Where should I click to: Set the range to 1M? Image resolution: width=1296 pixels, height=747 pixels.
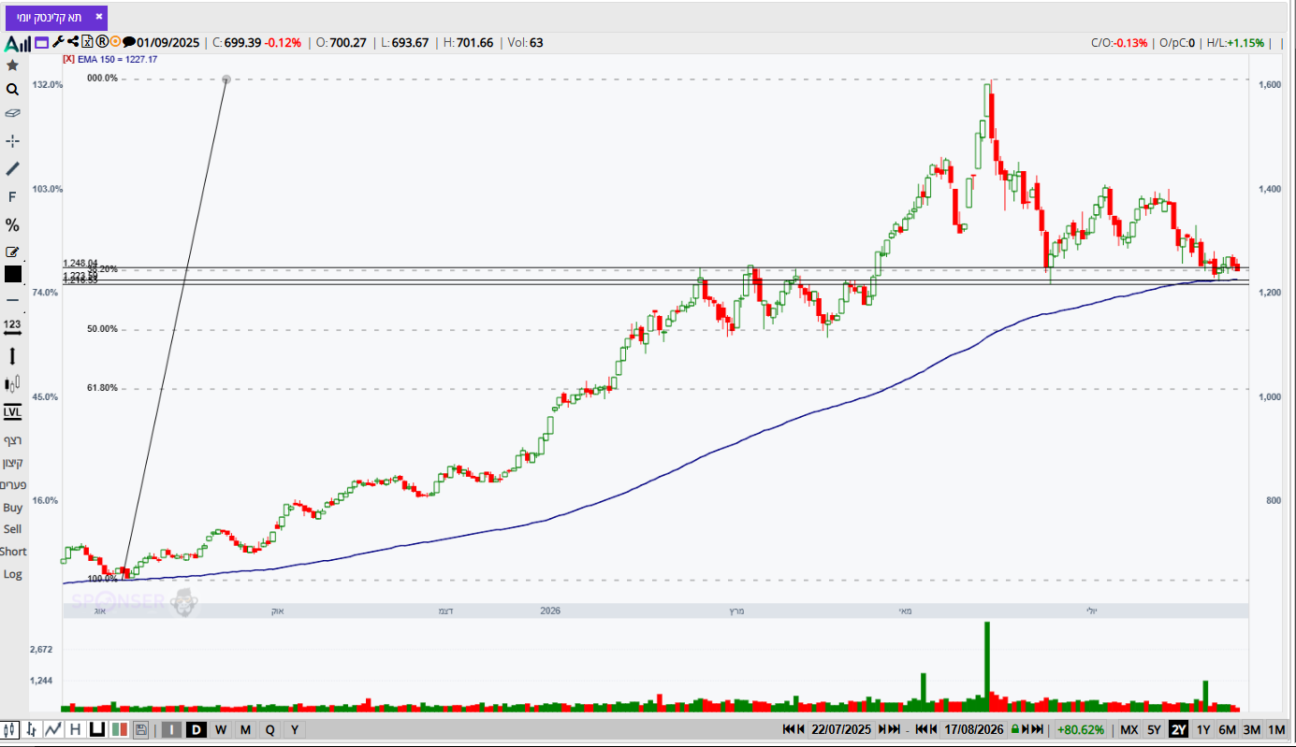point(1276,729)
